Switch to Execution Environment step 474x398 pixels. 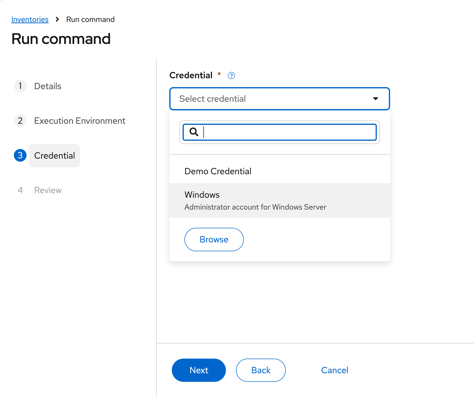point(80,121)
